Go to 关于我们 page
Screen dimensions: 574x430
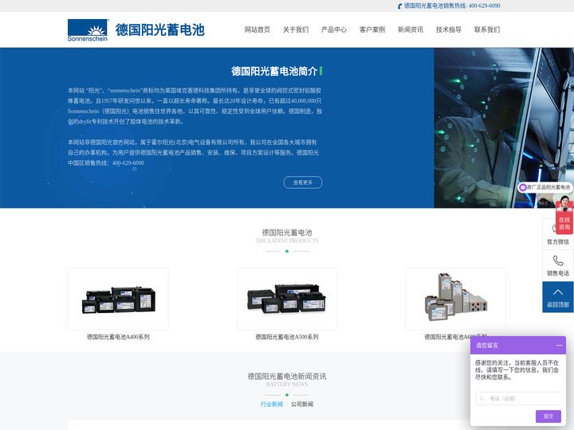tap(296, 29)
